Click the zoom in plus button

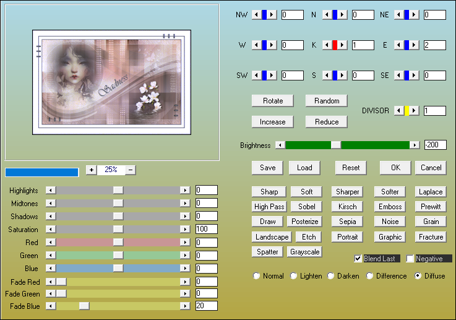click(x=91, y=170)
